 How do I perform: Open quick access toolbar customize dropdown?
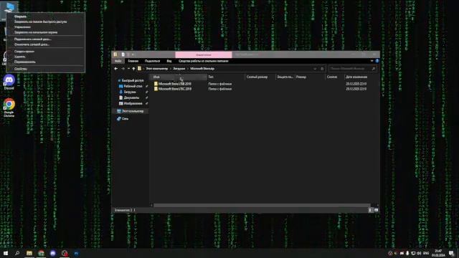pos(133,54)
